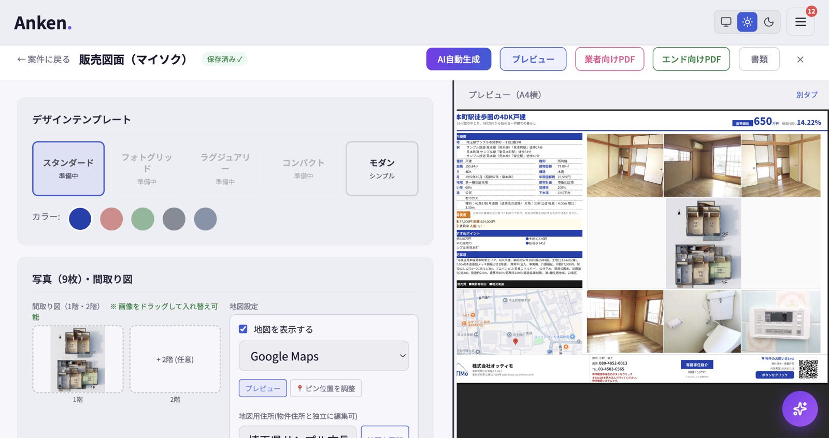Click the 本町駅徒歩圏の4DK戸建 preview title
This screenshot has height=438, width=829.
click(491, 117)
